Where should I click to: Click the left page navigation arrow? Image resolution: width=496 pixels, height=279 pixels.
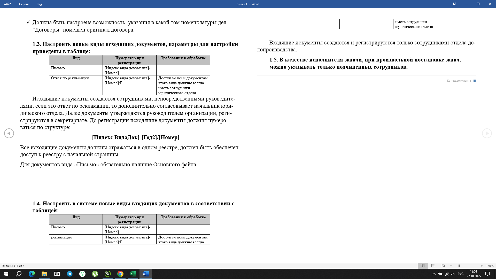9,133
